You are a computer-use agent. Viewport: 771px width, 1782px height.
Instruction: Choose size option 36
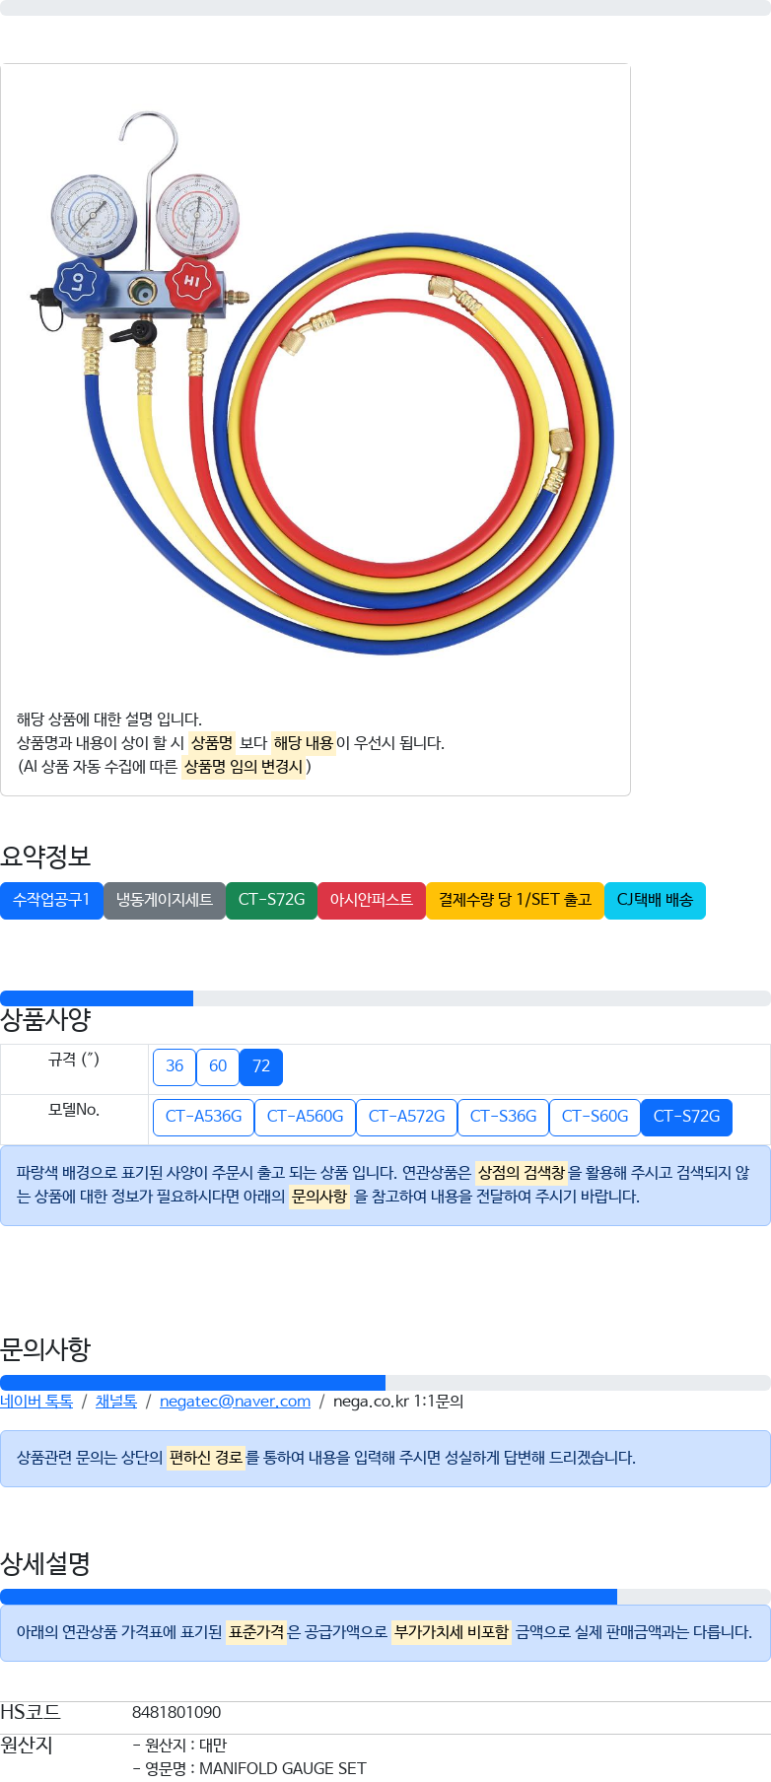click(x=175, y=1067)
